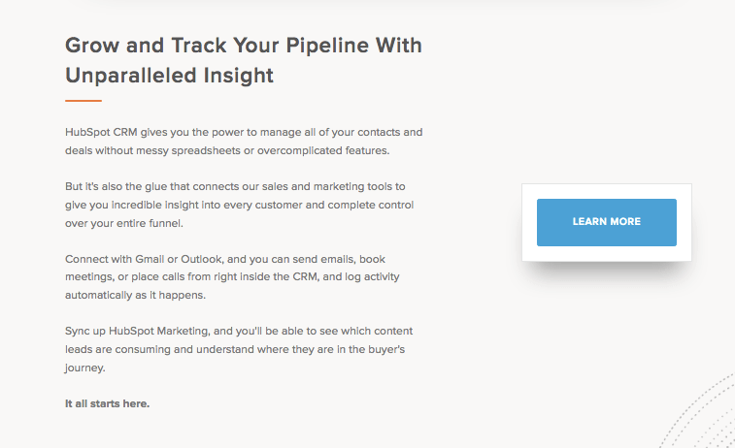
Task: Click the LEARN MORE button
Action: pyautogui.click(x=607, y=222)
